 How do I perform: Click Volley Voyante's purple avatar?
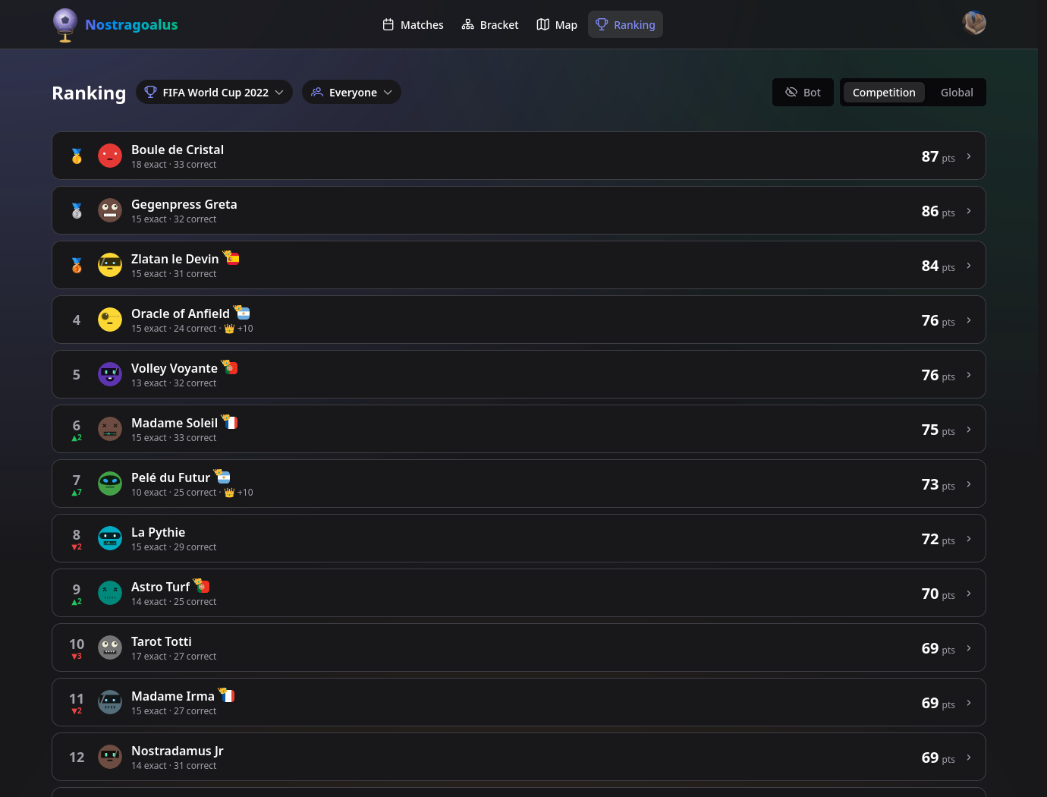pos(110,374)
